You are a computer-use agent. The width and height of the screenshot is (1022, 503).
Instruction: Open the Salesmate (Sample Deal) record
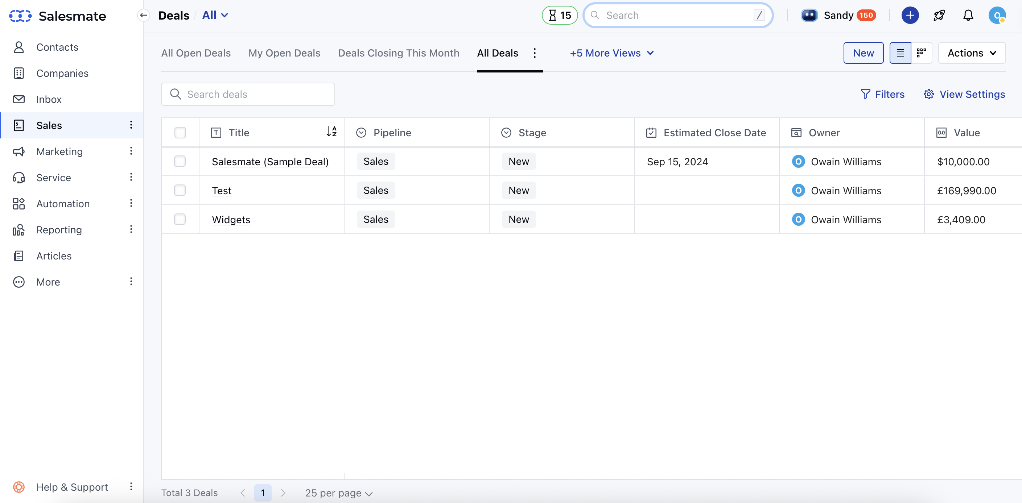[x=270, y=161]
